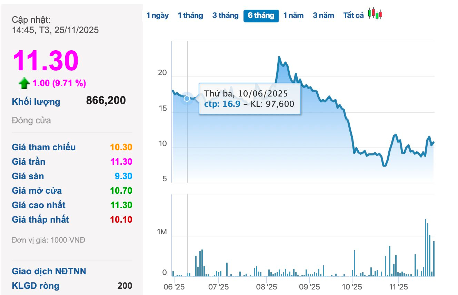This screenshot has height=295, width=458.
Task: Click the Giá trần label
Action: click(29, 162)
